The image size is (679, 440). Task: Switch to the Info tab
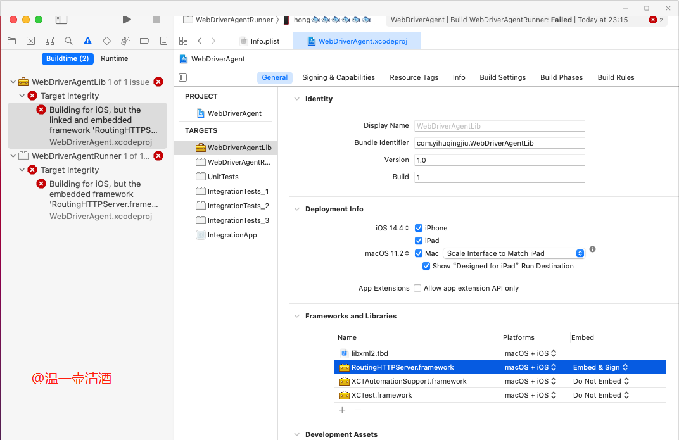click(459, 77)
